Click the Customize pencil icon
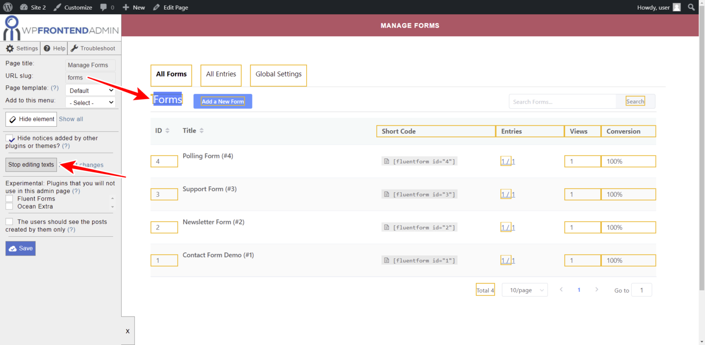 pyautogui.click(x=57, y=7)
